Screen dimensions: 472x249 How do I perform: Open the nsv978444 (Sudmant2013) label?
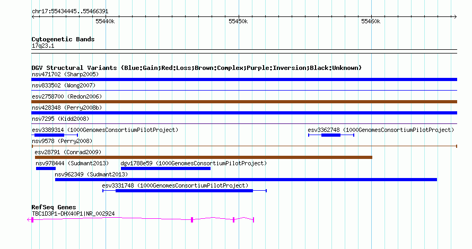pyautogui.click(x=72, y=163)
